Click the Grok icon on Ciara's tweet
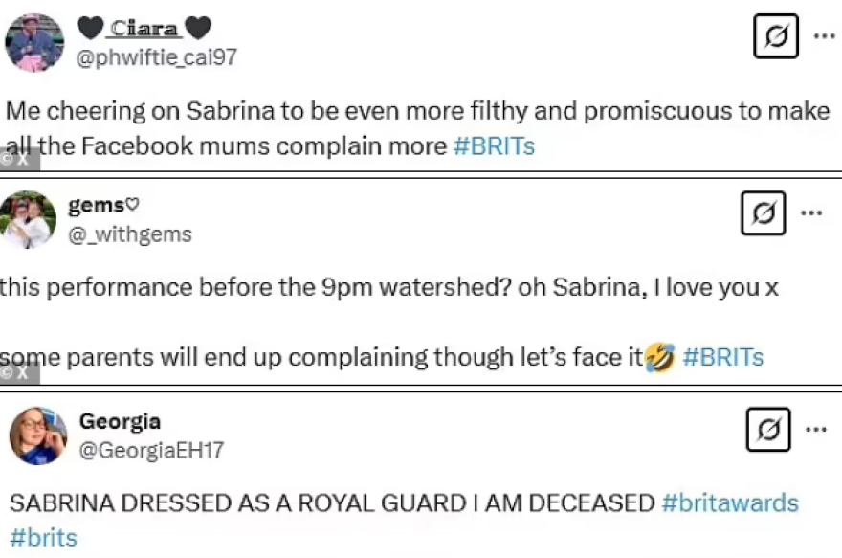842x558 pixels. 775,36
